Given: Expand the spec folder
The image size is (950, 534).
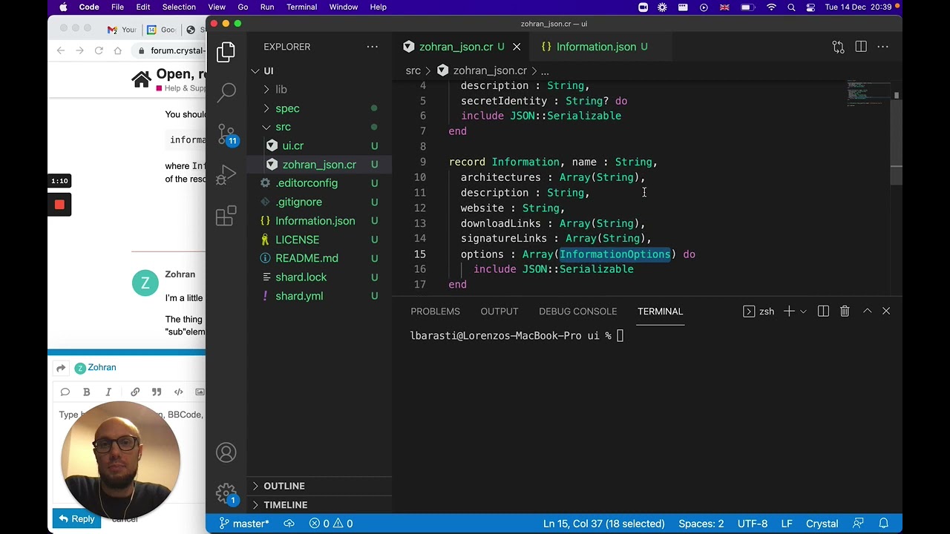Looking at the screenshot, I should coord(287,108).
